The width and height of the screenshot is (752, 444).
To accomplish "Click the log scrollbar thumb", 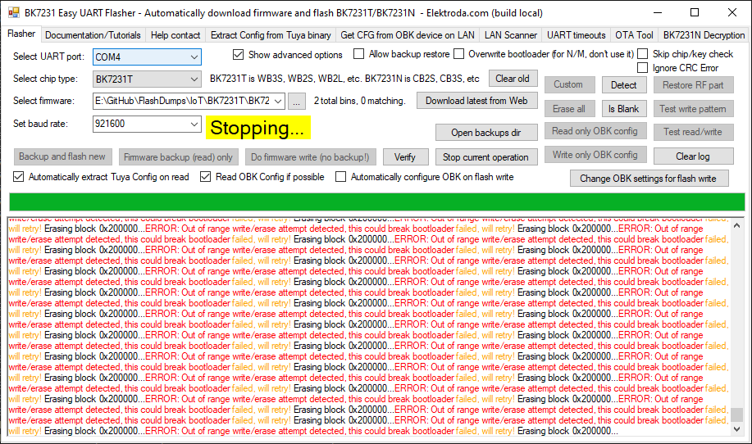I will pos(737,415).
